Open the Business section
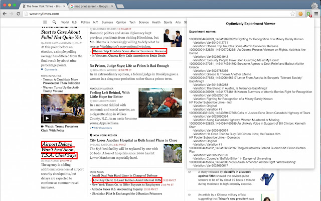Viewport: 321px width, 201px height. tap(107, 22)
